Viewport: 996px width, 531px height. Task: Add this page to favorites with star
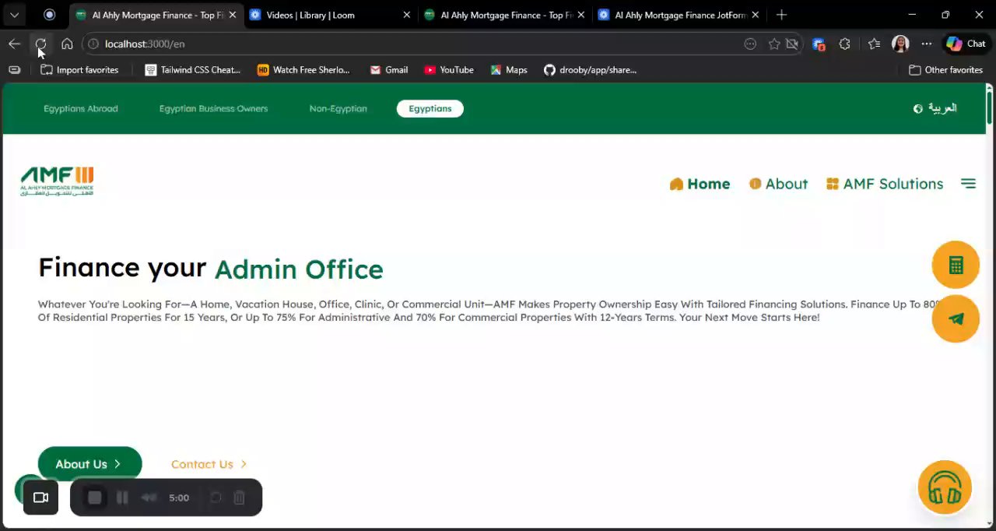[x=773, y=44]
